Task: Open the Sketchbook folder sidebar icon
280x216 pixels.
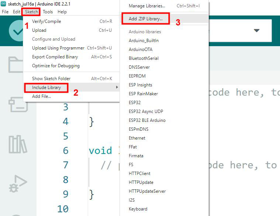Action: pos(16,65)
